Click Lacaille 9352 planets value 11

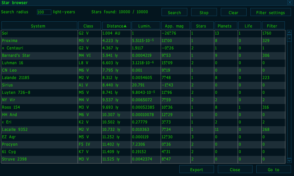coord(217,129)
